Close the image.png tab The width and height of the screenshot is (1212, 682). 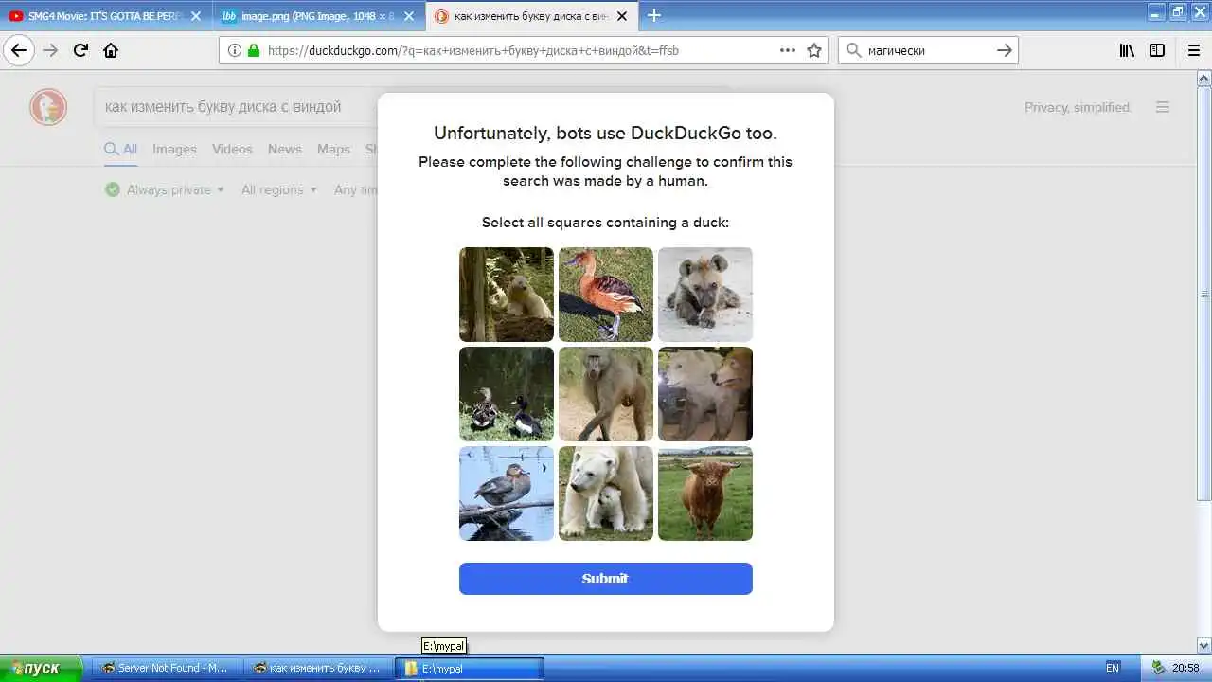[x=409, y=16]
